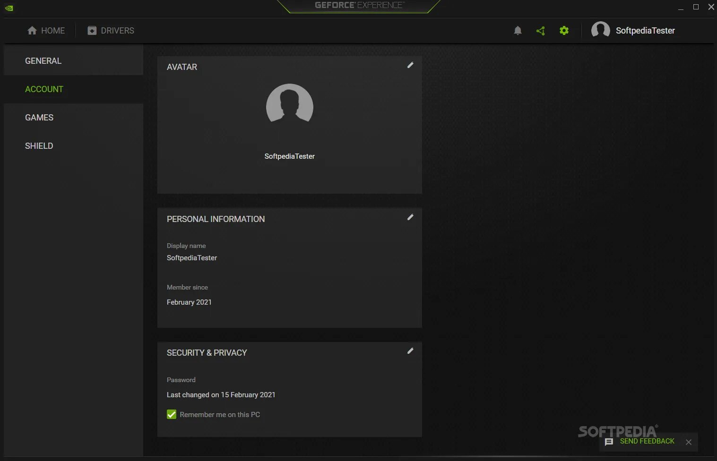The image size is (717, 461).
Task: Edit Security & Privacy with the pencil icon
Action: coord(410,351)
